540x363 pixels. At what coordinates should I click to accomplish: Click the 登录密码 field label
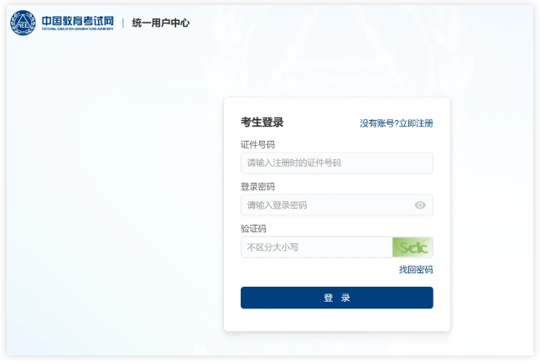click(x=257, y=187)
